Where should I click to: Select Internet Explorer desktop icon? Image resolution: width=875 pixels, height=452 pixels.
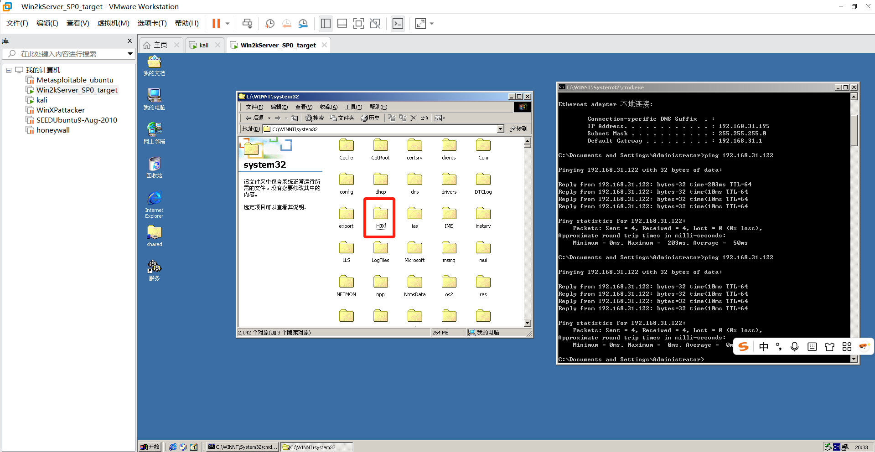[x=154, y=205]
